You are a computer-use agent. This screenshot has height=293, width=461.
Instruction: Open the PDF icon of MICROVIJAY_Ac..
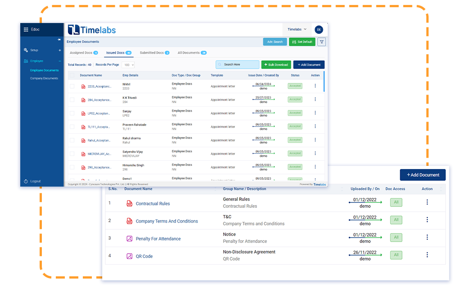point(83,154)
